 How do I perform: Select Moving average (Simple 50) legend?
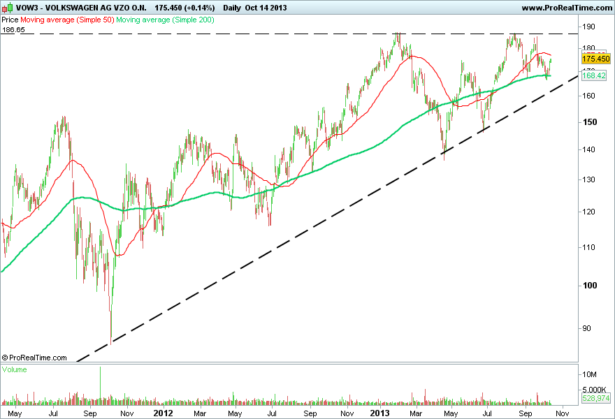click(67, 20)
